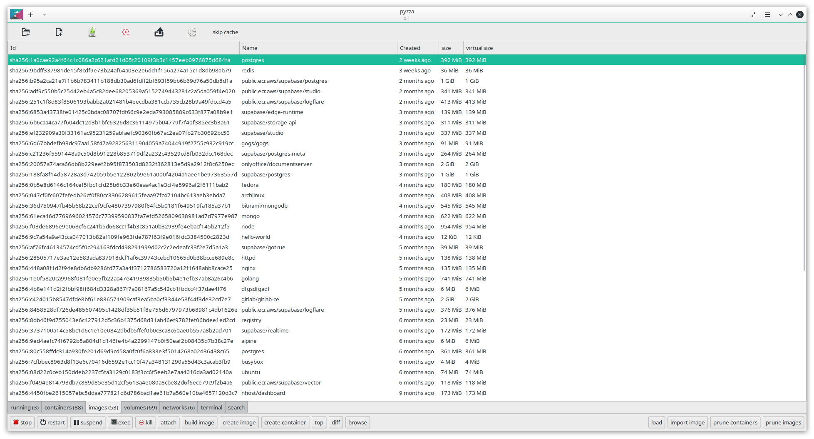Sort by the Name column header
This screenshot has width=814, height=439.
tap(318, 48)
